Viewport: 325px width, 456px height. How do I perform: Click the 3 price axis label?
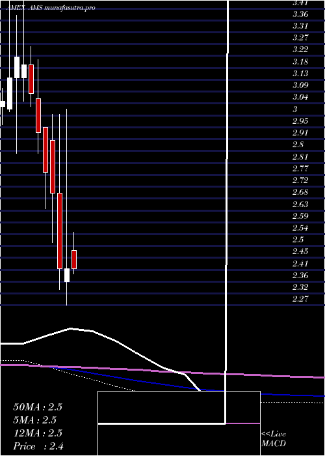coord(295,109)
